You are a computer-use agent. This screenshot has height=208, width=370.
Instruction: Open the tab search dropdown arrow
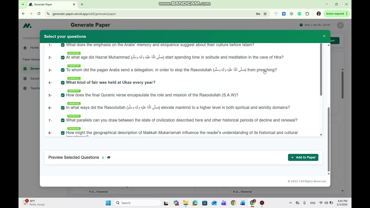point(23,4)
